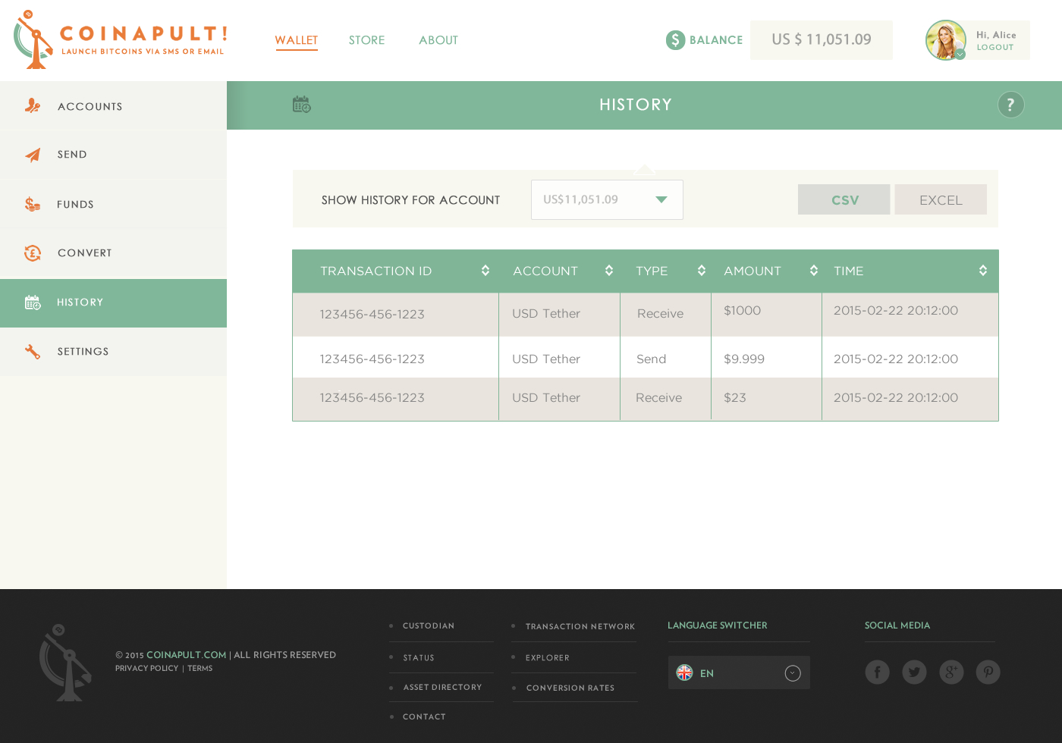Open the Wallet tab
The width and height of the screenshot is (1062, 743).
click(x=297, y=40)
